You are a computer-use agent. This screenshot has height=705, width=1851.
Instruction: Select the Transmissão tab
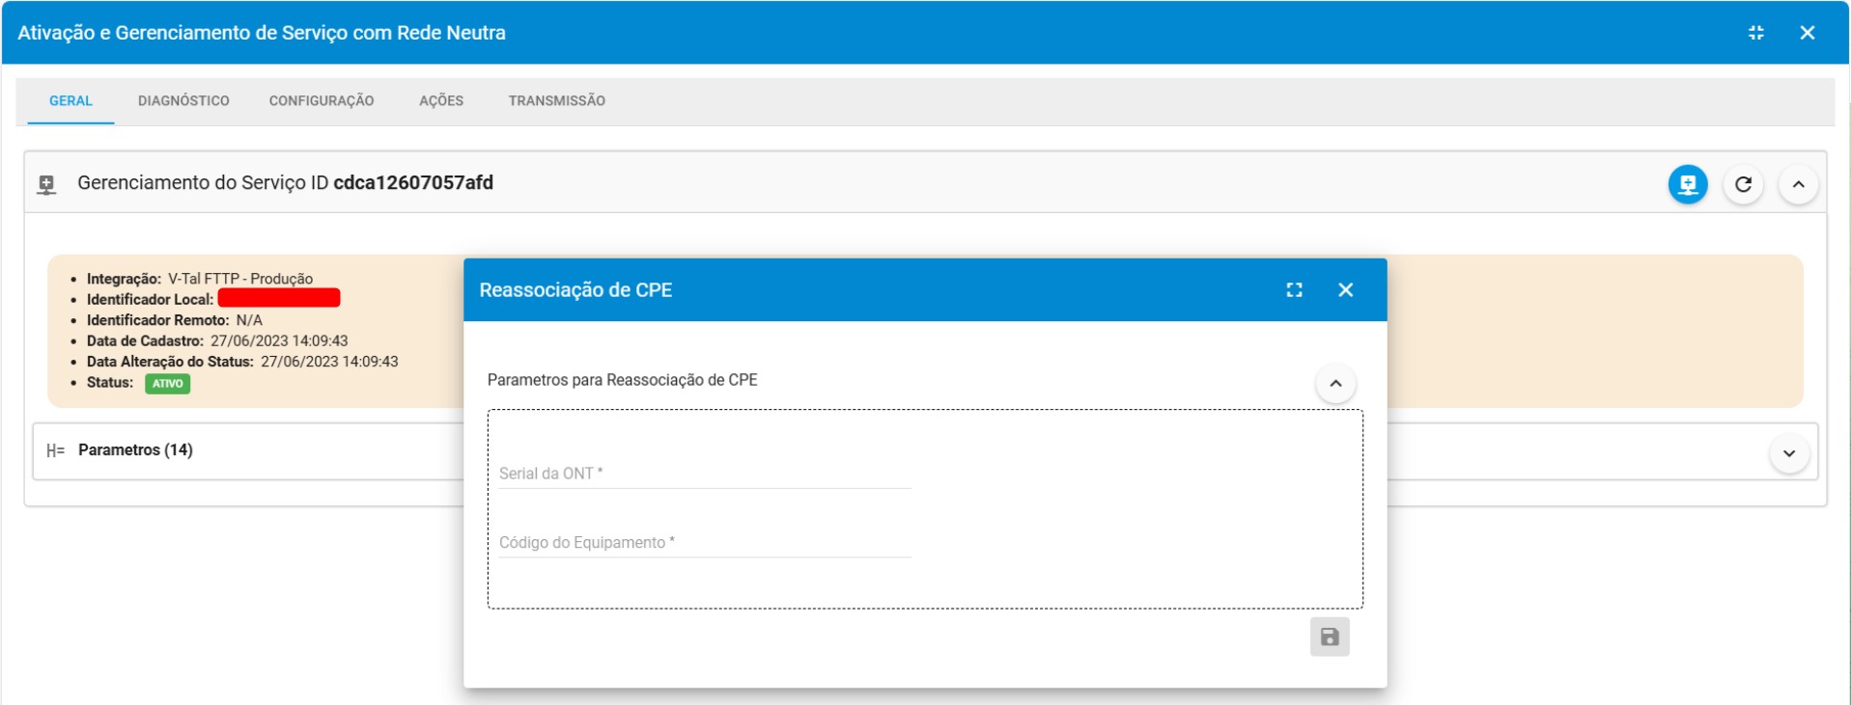pos(556,100)
